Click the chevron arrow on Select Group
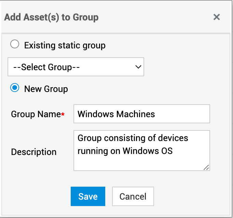 pyautogui.click(x=138, y=67)
